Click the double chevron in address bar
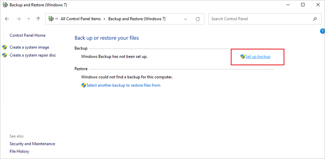The height and width of the screenshot is (159, 325). pos(57,19)
